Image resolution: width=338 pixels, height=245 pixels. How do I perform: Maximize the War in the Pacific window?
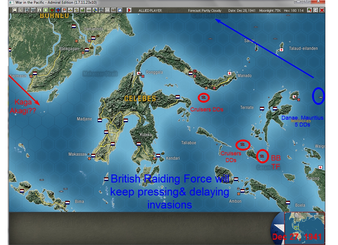click(x=306, y=2)
